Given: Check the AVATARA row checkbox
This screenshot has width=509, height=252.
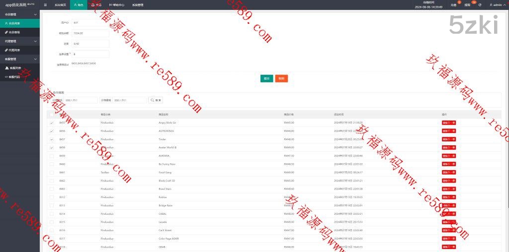Looking at the screenshot, I should coord(52,156).
